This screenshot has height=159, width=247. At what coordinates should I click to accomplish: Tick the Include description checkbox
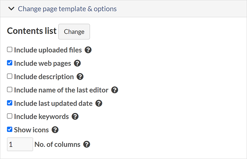tap(10, 77)
